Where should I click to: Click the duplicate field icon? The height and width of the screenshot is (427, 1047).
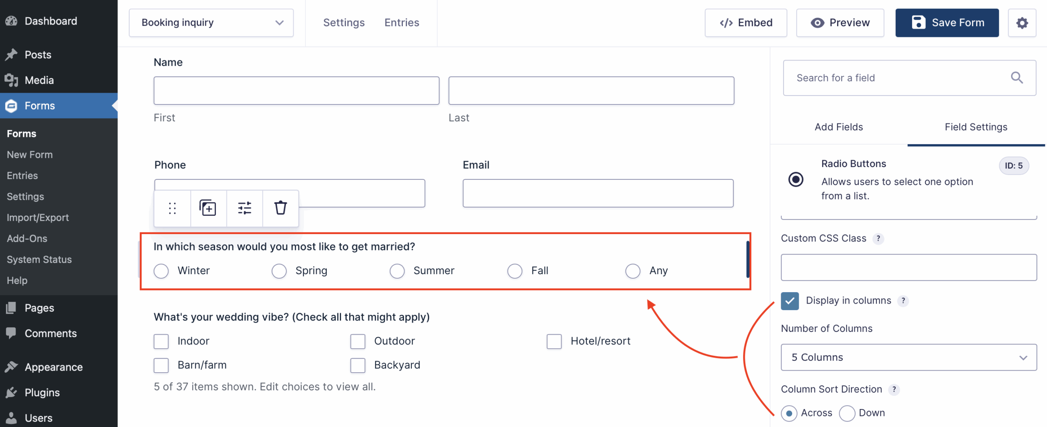click(208, 208)
